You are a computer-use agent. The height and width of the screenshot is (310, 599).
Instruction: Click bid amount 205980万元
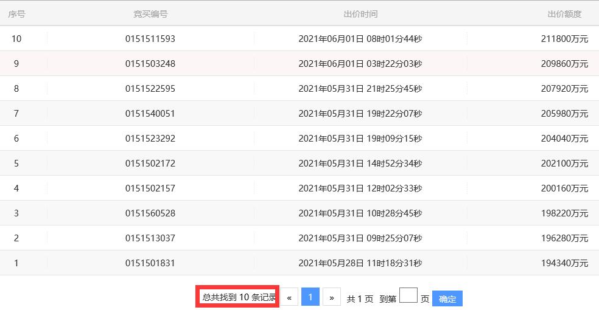tap(564, 113)
